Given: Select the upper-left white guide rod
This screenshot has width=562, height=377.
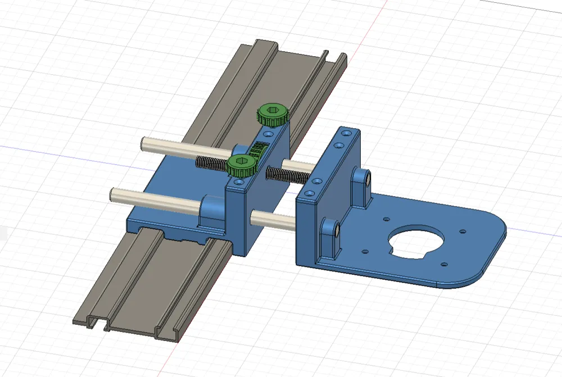Looking at the screenshot, I should click(x=187, y=148).
